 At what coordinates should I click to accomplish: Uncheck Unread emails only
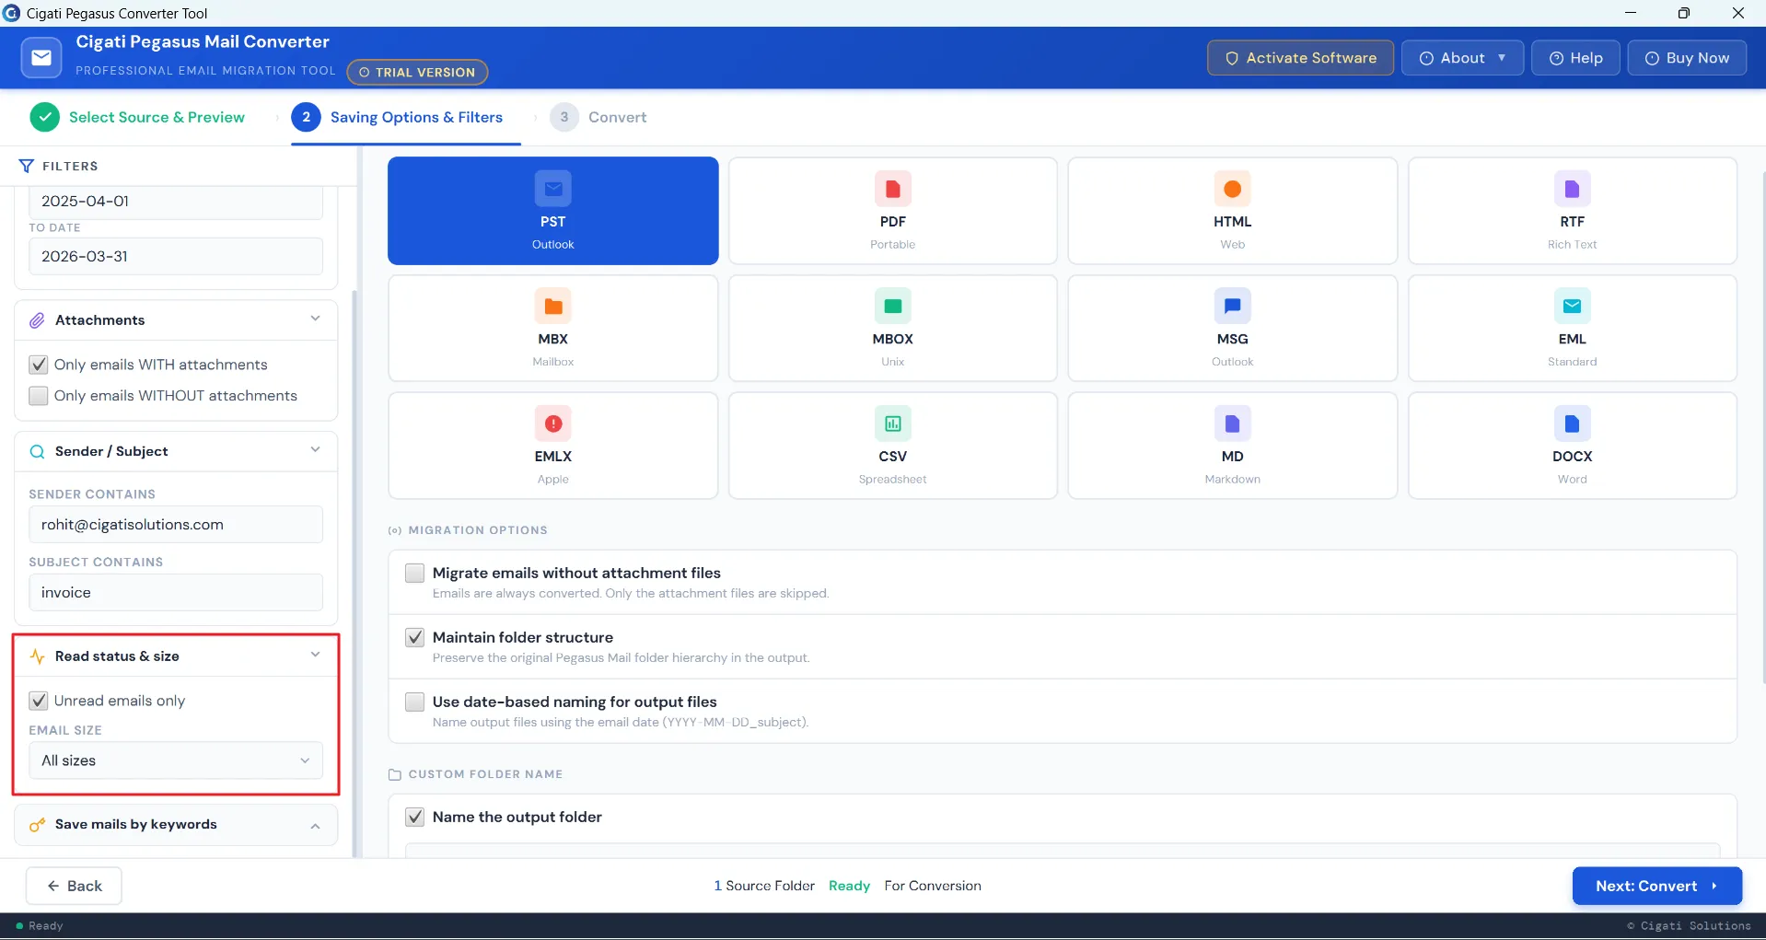(x=39, y=701)
